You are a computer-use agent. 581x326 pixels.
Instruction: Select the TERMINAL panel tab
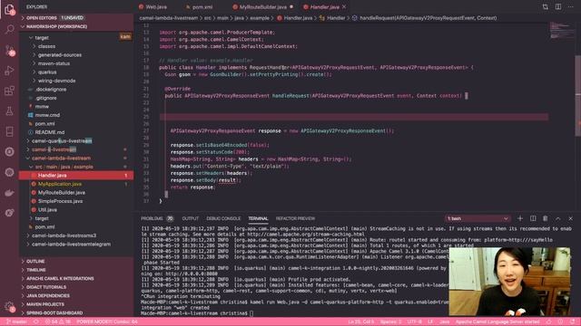point(258,218)
